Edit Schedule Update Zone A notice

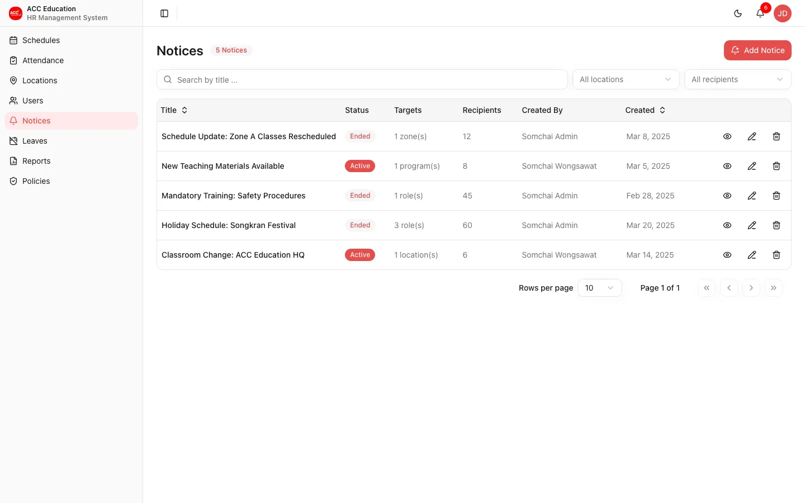[752, 136]
